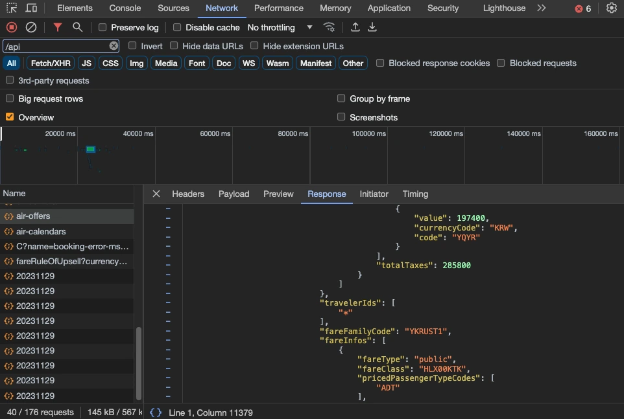
Task: Open network conditions wifi icon
Action: pos(330,27)
